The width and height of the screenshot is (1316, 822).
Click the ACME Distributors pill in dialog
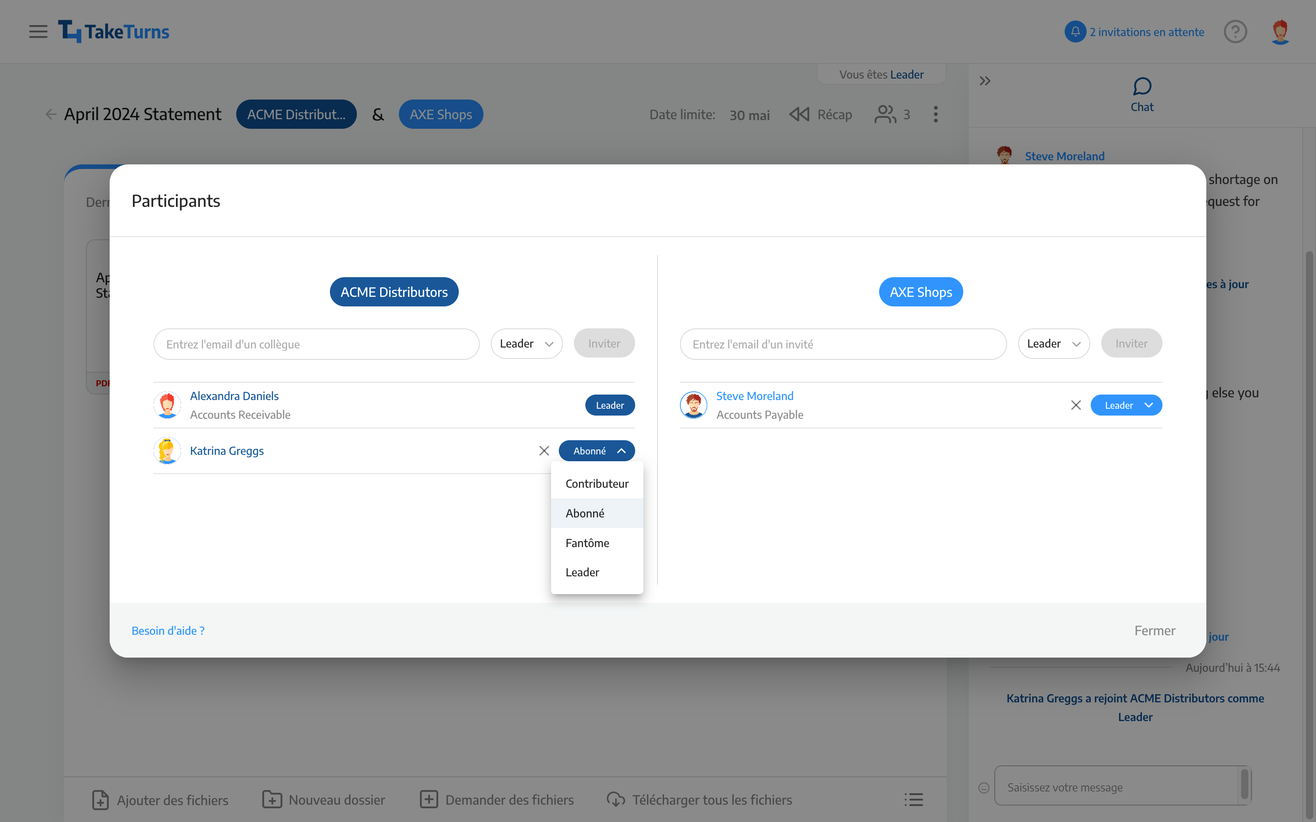(394, 292)
